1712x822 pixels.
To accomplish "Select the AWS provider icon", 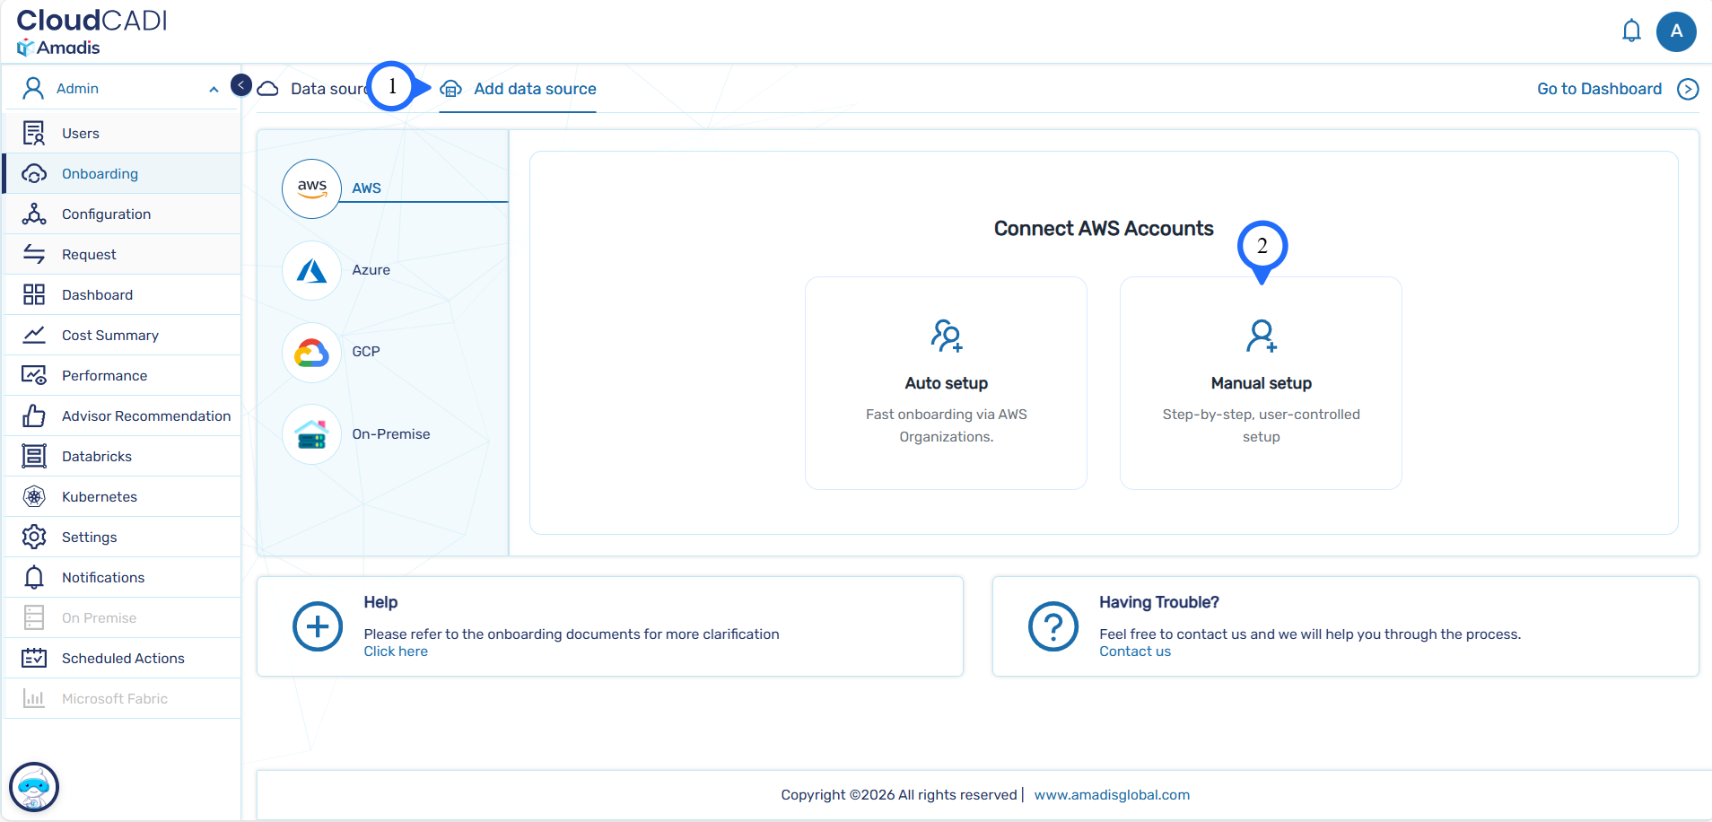I will (x=311, y=188).
